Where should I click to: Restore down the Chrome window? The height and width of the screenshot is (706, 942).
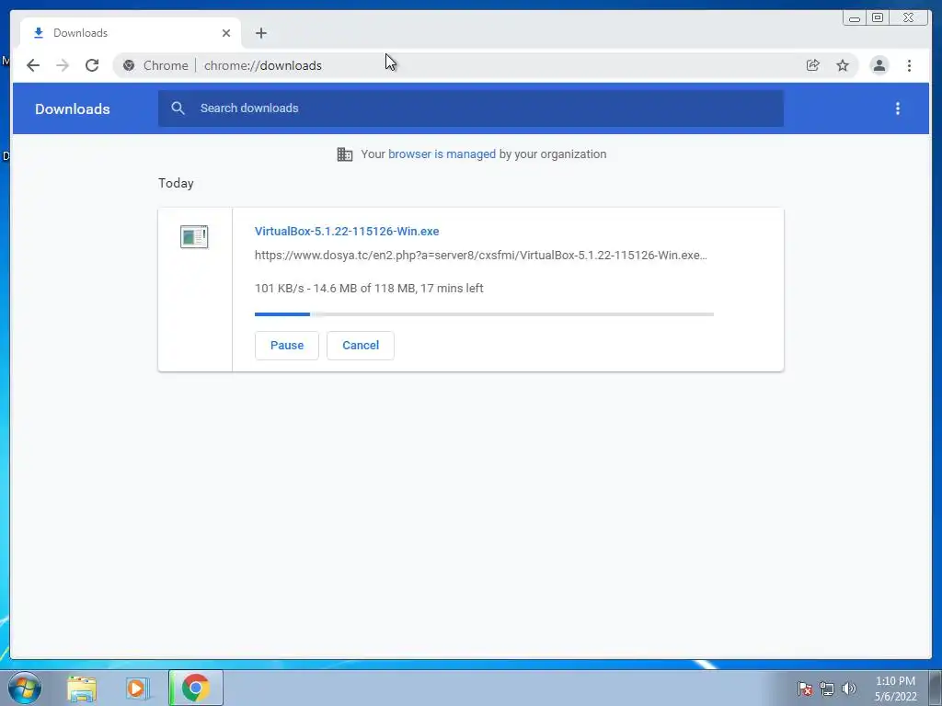pyautogui.click(x=878, y=18)
